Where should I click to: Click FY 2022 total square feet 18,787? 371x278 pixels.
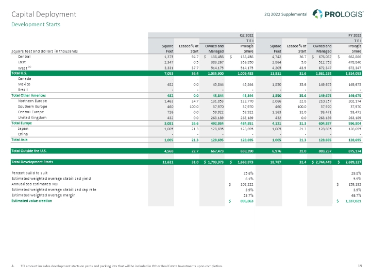tap(276, 162)
